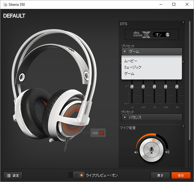This screenshot has height=182, width=194.
Task: Toggle the DTS Headphone:X on switch
Action: [x=161, y=35]
